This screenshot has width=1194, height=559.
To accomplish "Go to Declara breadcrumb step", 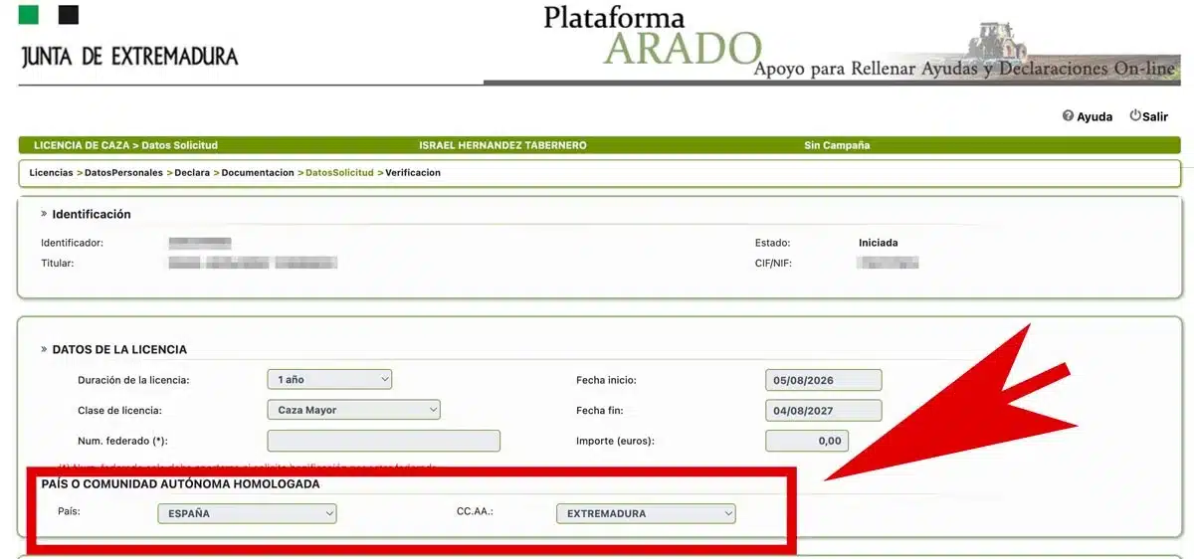I will click(192, 172).
